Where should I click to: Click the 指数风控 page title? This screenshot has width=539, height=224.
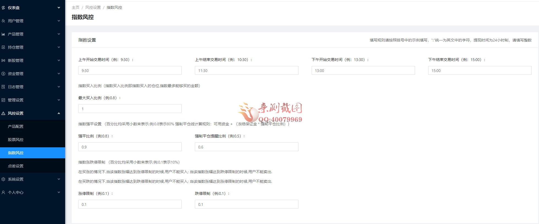click(83, 17)
